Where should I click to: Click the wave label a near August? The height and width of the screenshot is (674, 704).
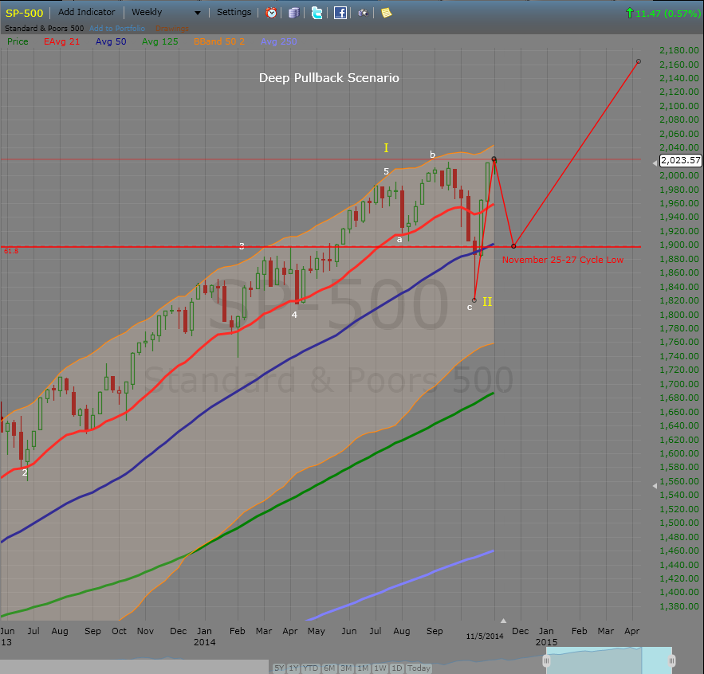399,240
